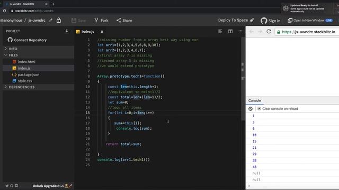This screenshot has width=339, height=190.
Task: Switch to index.js editor tab
Action: [87, 32]
